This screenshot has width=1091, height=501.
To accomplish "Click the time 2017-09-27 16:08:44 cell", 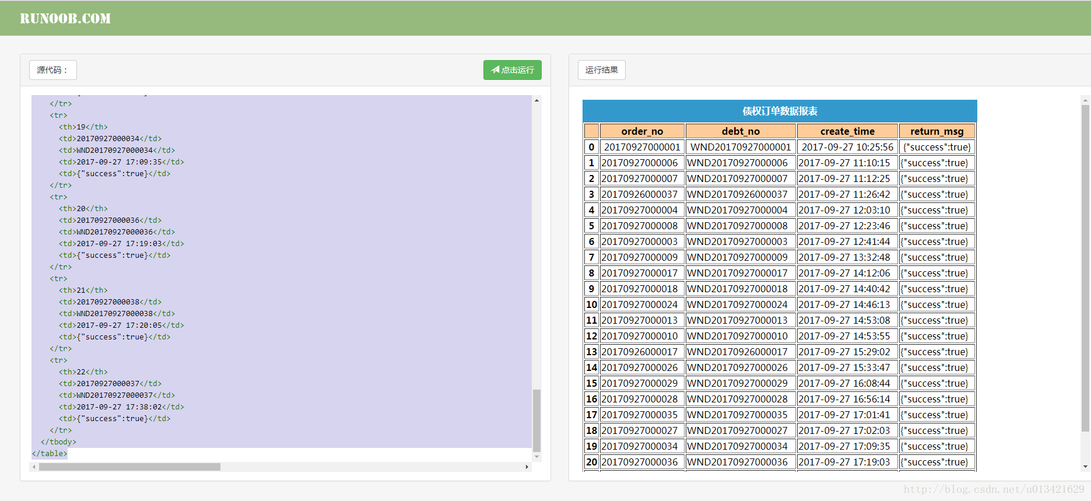I will tap(847, 383).
